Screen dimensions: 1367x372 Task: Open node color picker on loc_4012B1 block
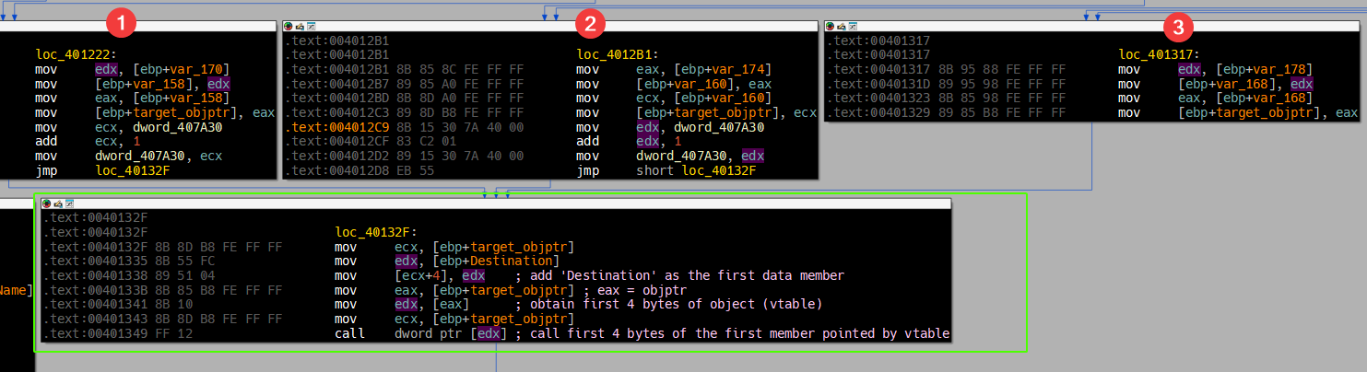(x=289, y=27)
